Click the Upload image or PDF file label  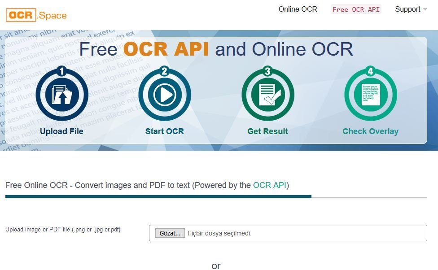click(63, 230)
